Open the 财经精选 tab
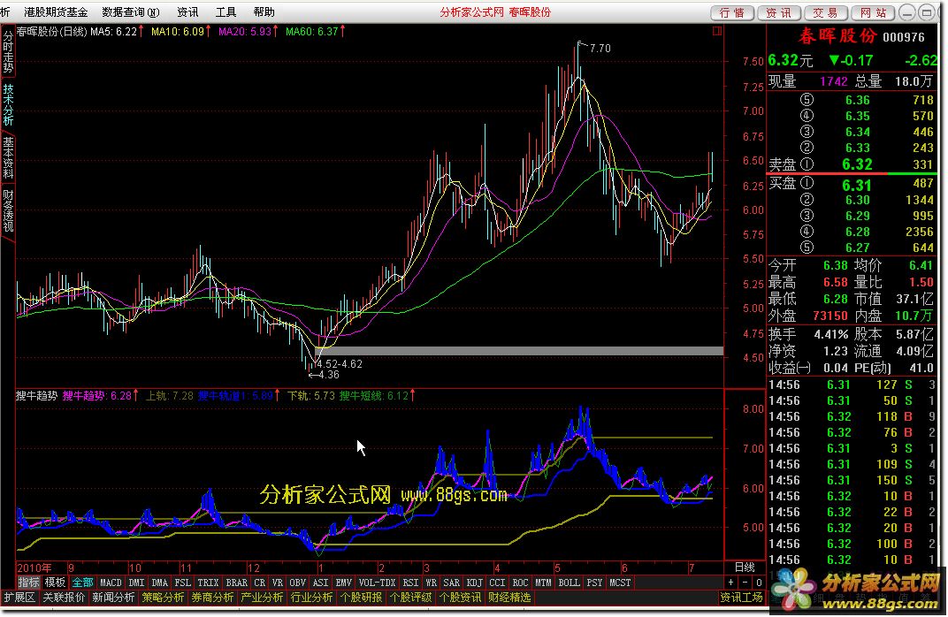Screen dimensions: 948x617 (510, 597)
